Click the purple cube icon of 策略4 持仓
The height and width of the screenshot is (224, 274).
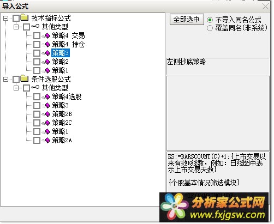[47, 44]
